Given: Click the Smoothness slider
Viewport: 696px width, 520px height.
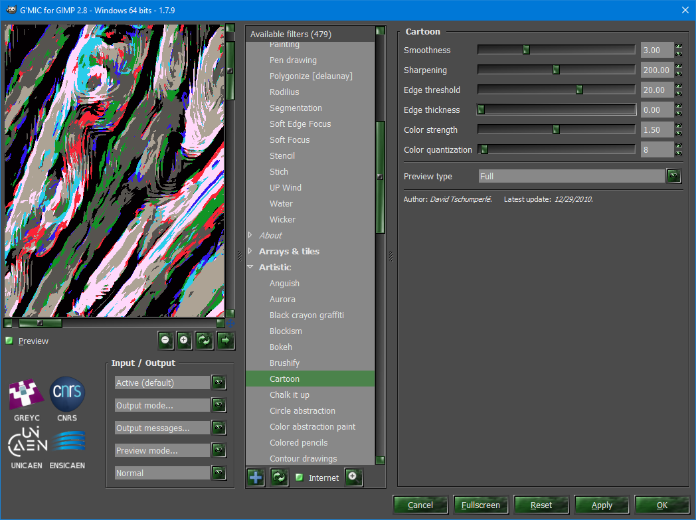Looking at the screenshot, I should point(556,50).
